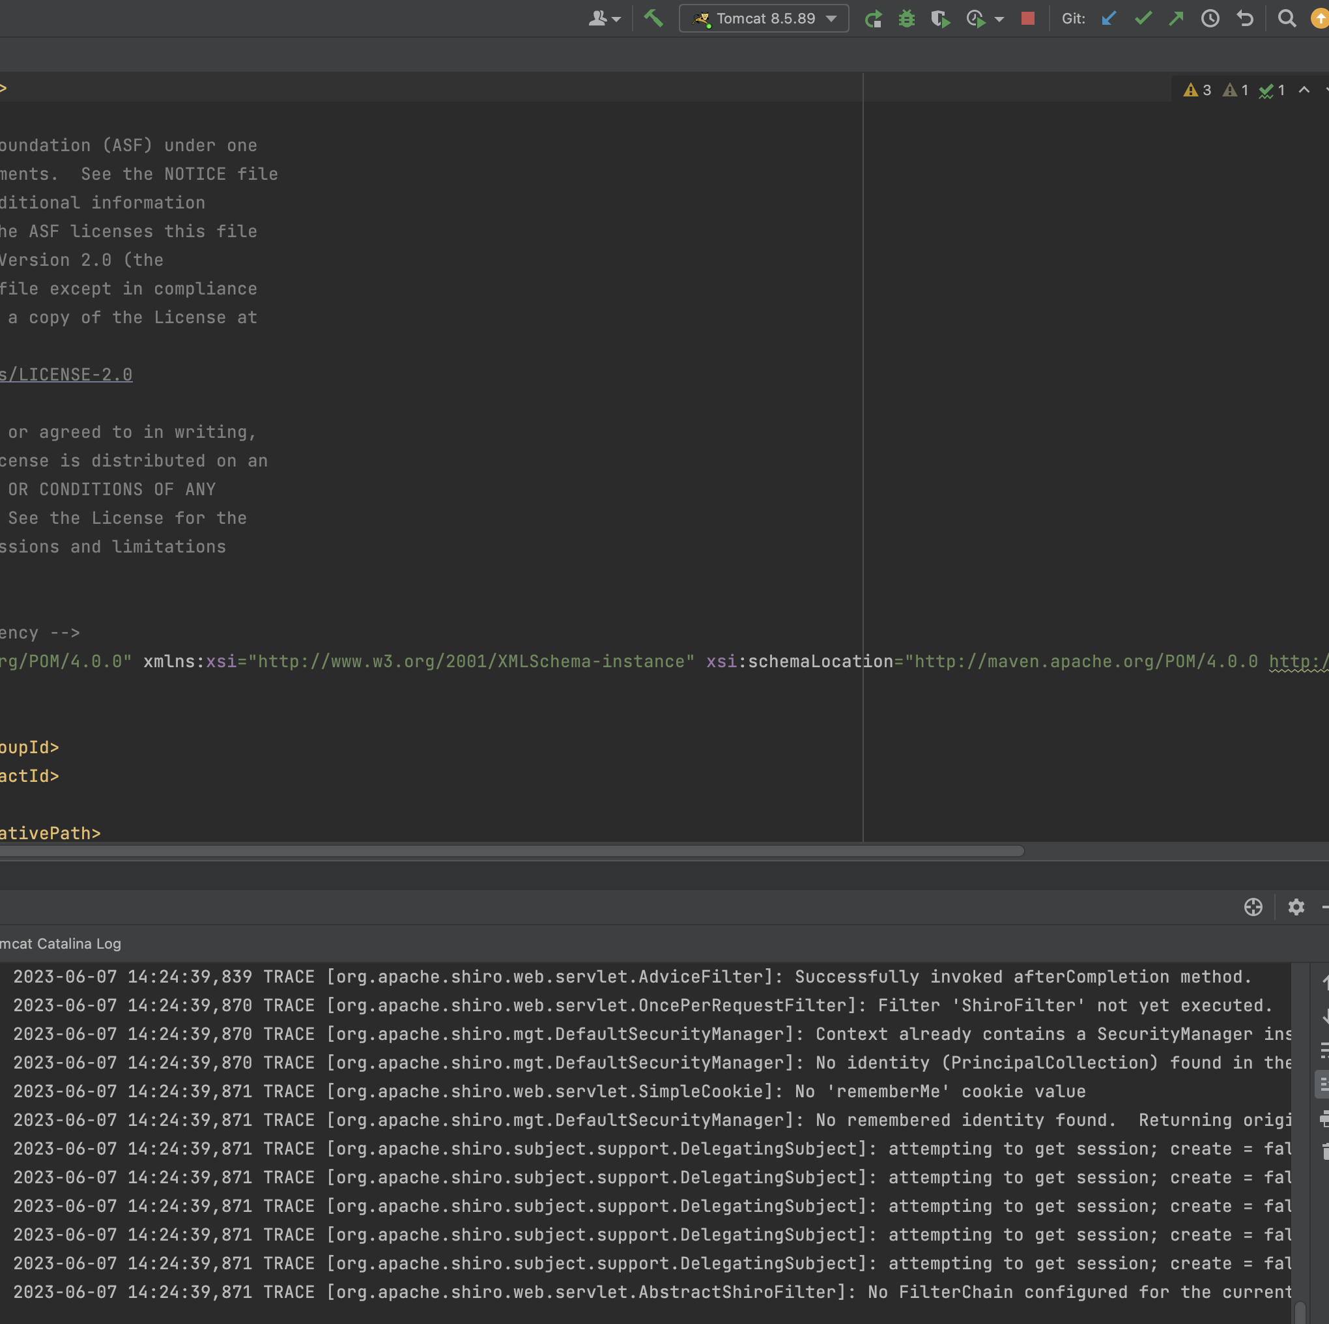Run with Coverage shield icon

939,19
